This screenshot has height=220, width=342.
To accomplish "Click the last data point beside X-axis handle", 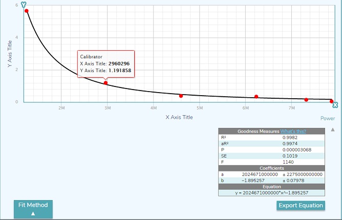I will click(331, 101).
